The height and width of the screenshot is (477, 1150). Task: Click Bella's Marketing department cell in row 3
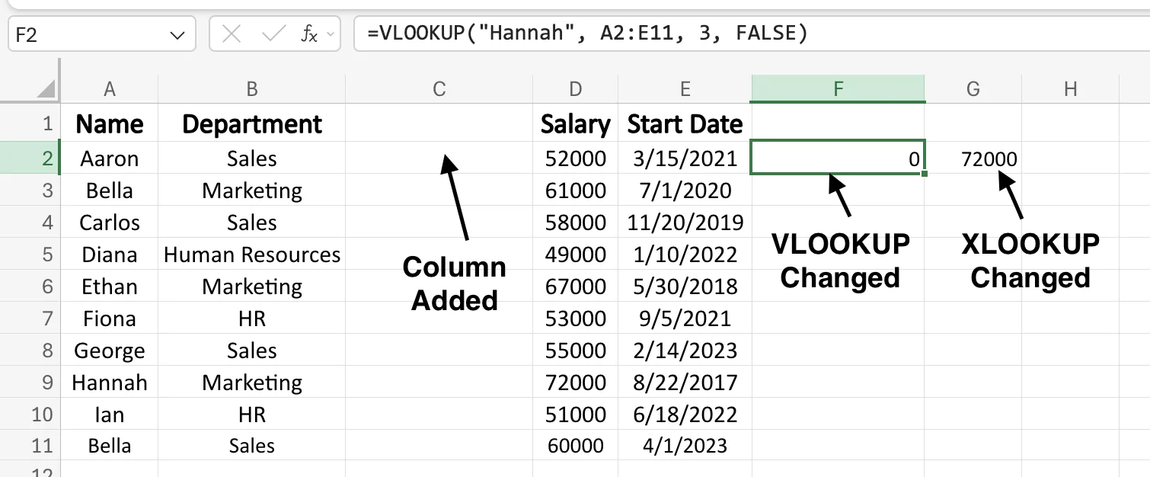click(252, 190)
